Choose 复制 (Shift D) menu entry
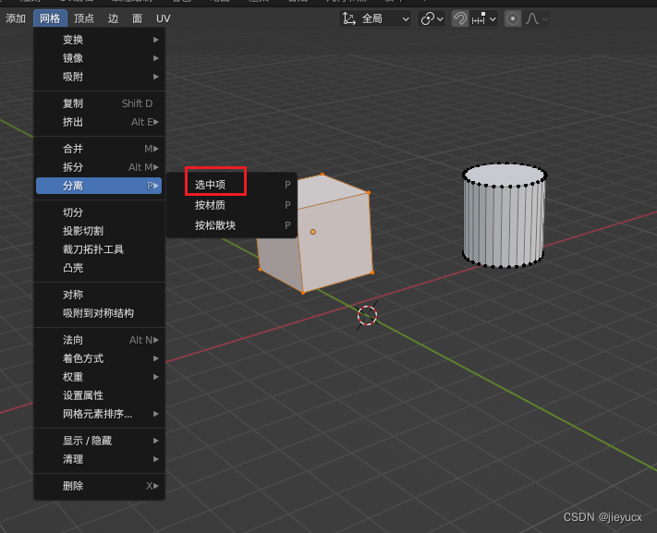The width and height of the screenshot is (657, 533). tap(99, 103)
